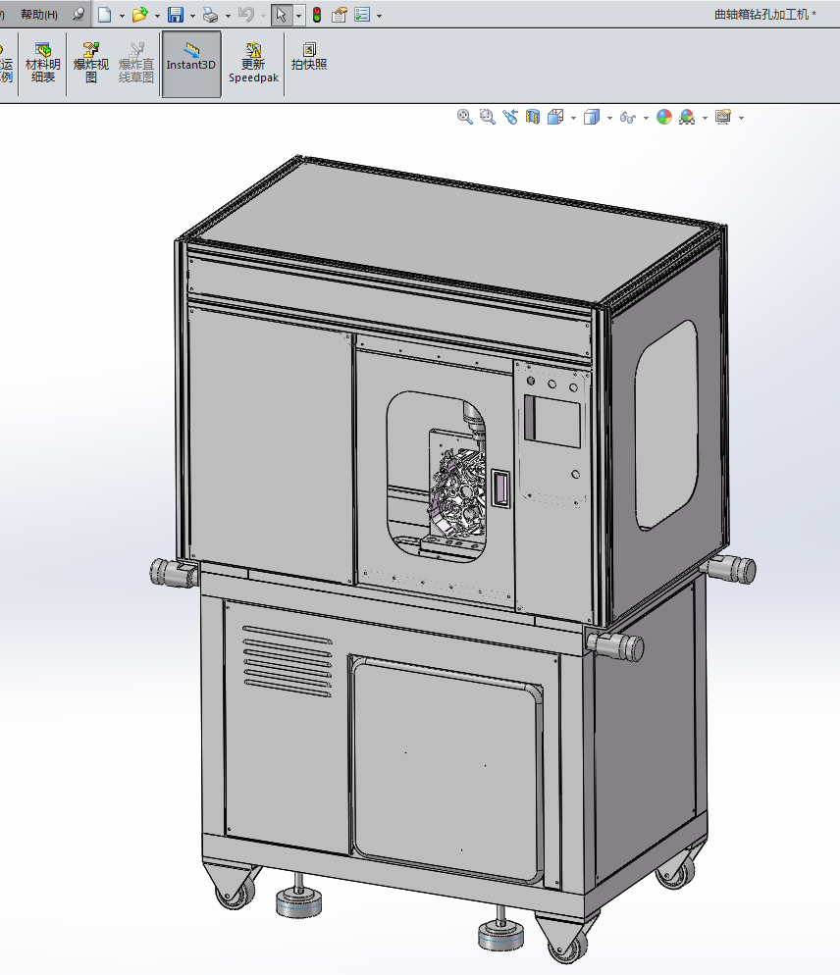Click the 材料明细表 bill of materials button
Screen dimensions: 840x975
42,63
